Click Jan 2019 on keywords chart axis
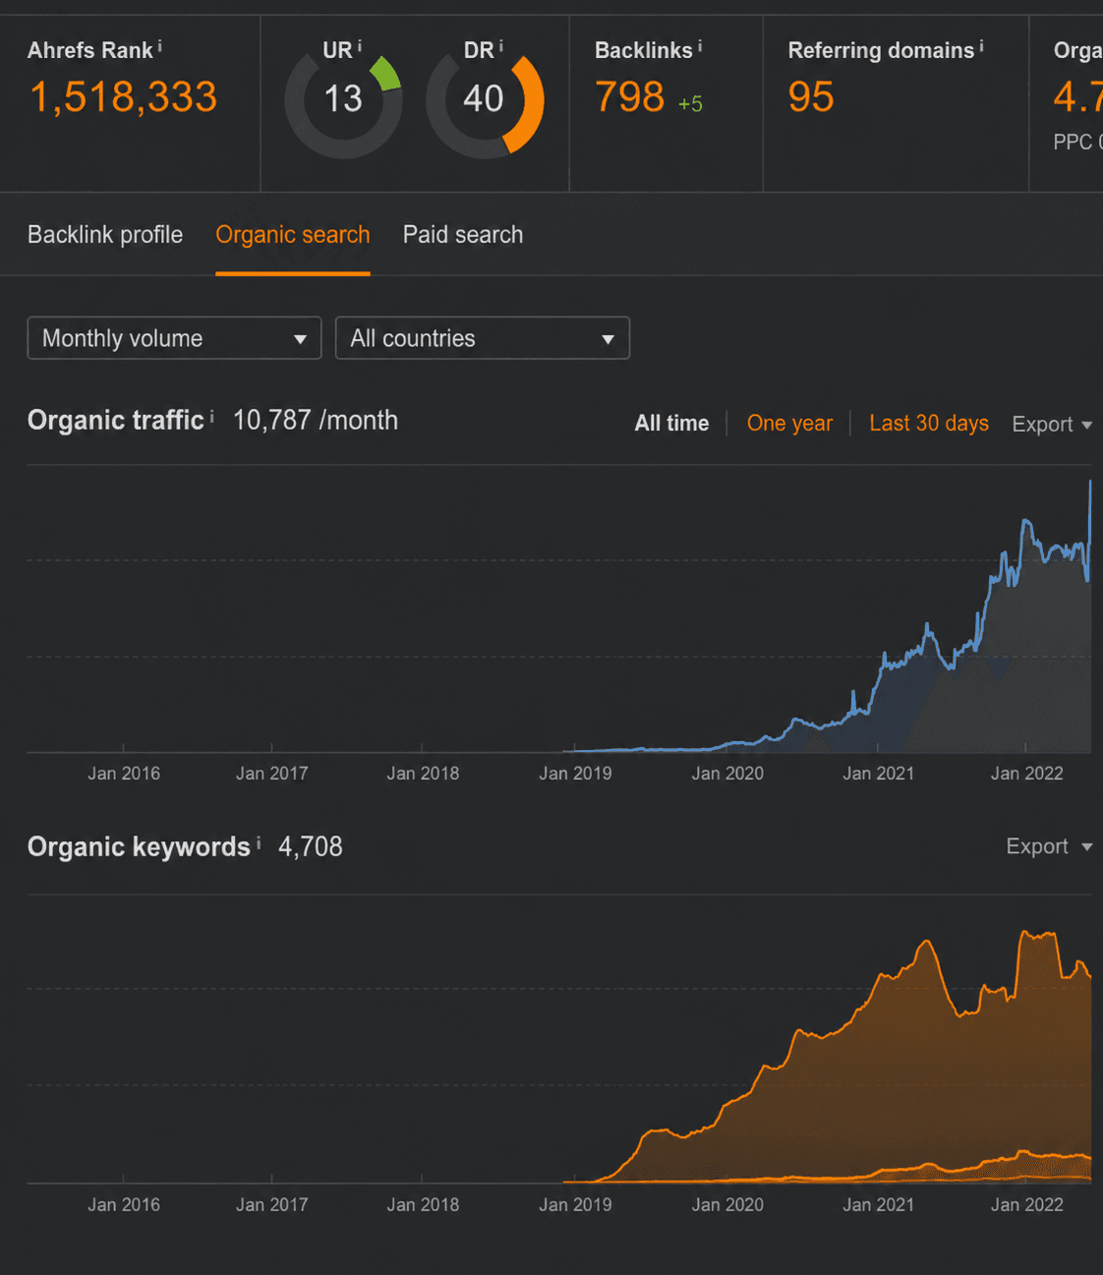Screen dimensions: 1103x1275 [575, 1205]
